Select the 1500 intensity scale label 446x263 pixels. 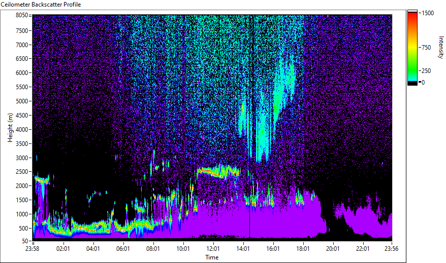pyautogui.click(x=428, y=13)
